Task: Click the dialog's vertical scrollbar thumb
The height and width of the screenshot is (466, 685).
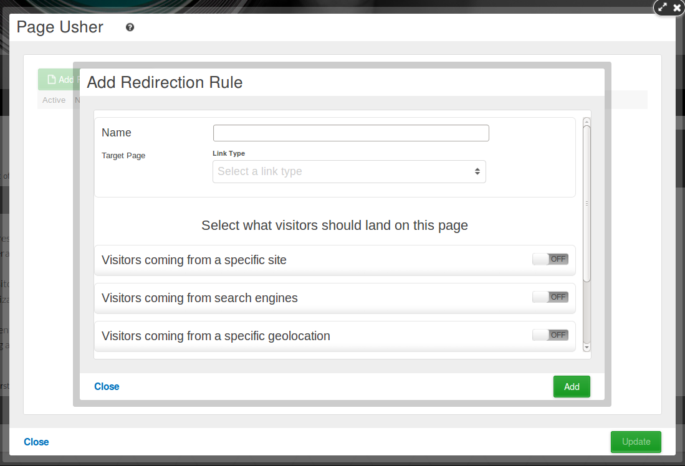Action: 587,202
